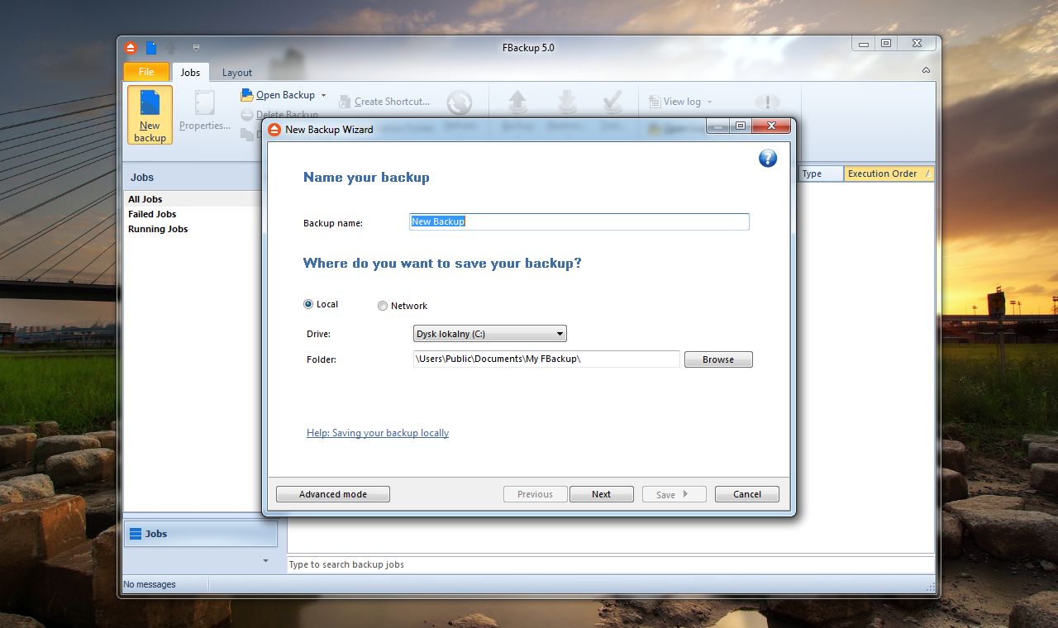Expand the Open Backup dropdown arrow

click(323, 95)
